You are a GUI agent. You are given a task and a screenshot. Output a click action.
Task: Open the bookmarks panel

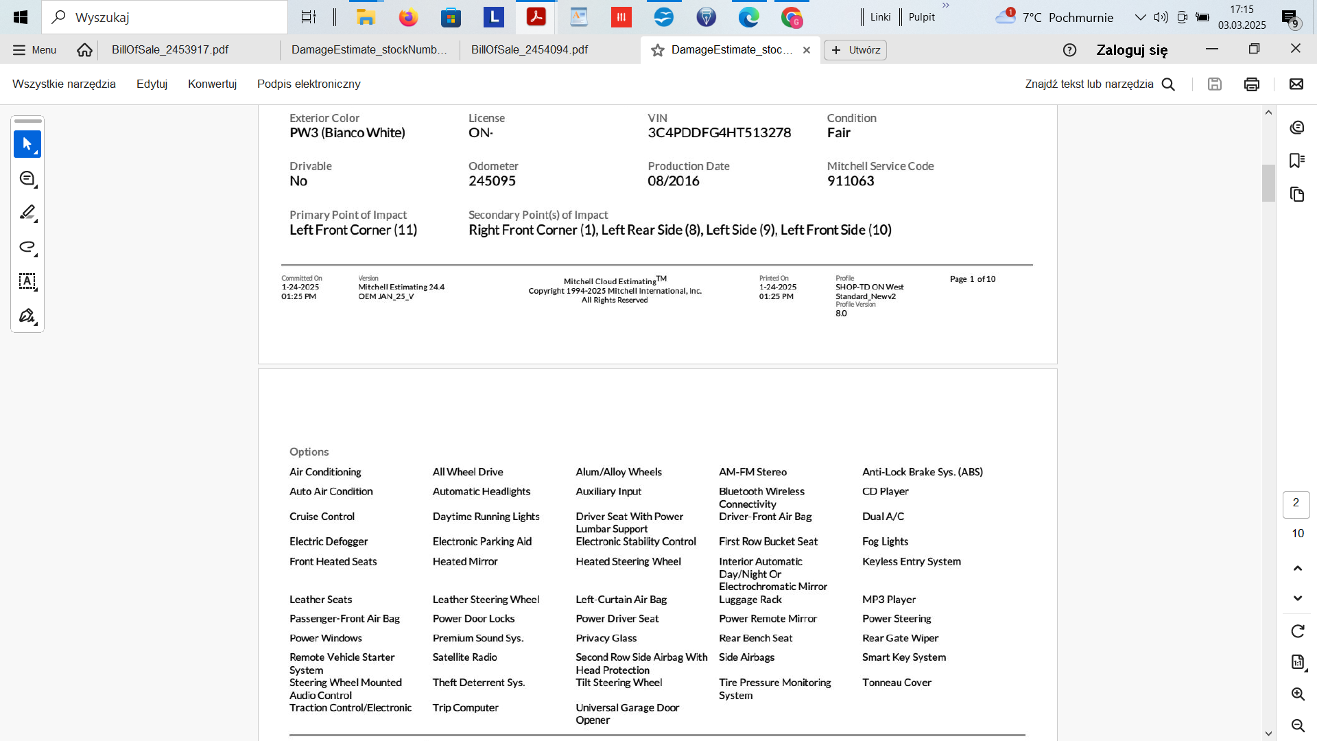pyautogui.click(x=1296, y=161)
